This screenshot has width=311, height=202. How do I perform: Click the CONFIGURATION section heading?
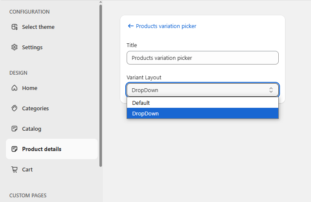tap(29, 12)
